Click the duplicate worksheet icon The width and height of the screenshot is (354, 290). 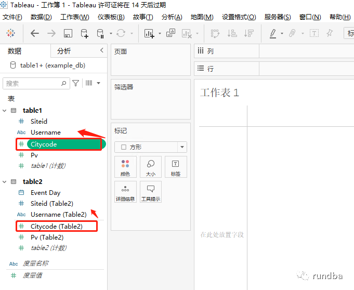(171, 33)
